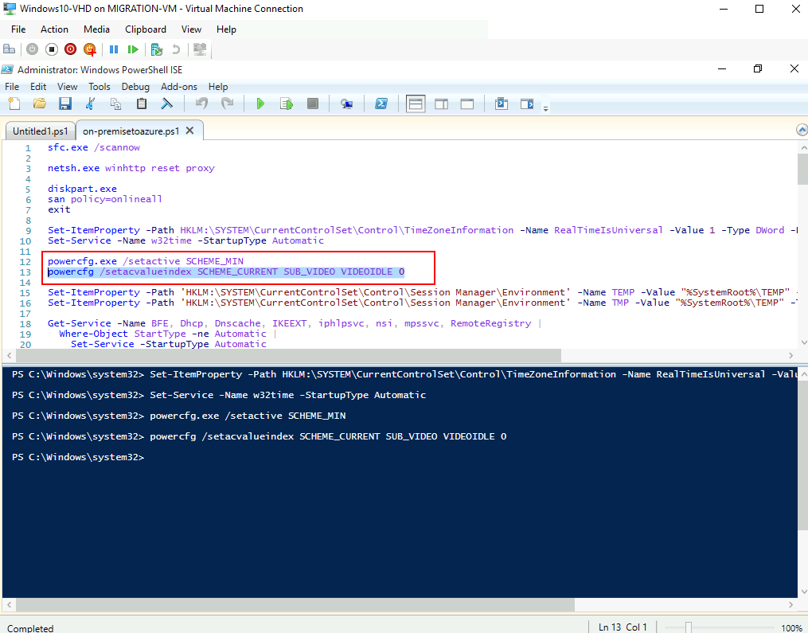Open the Tools menu
Viewport: 808px width, 633px height.
(x=100, y=87)
